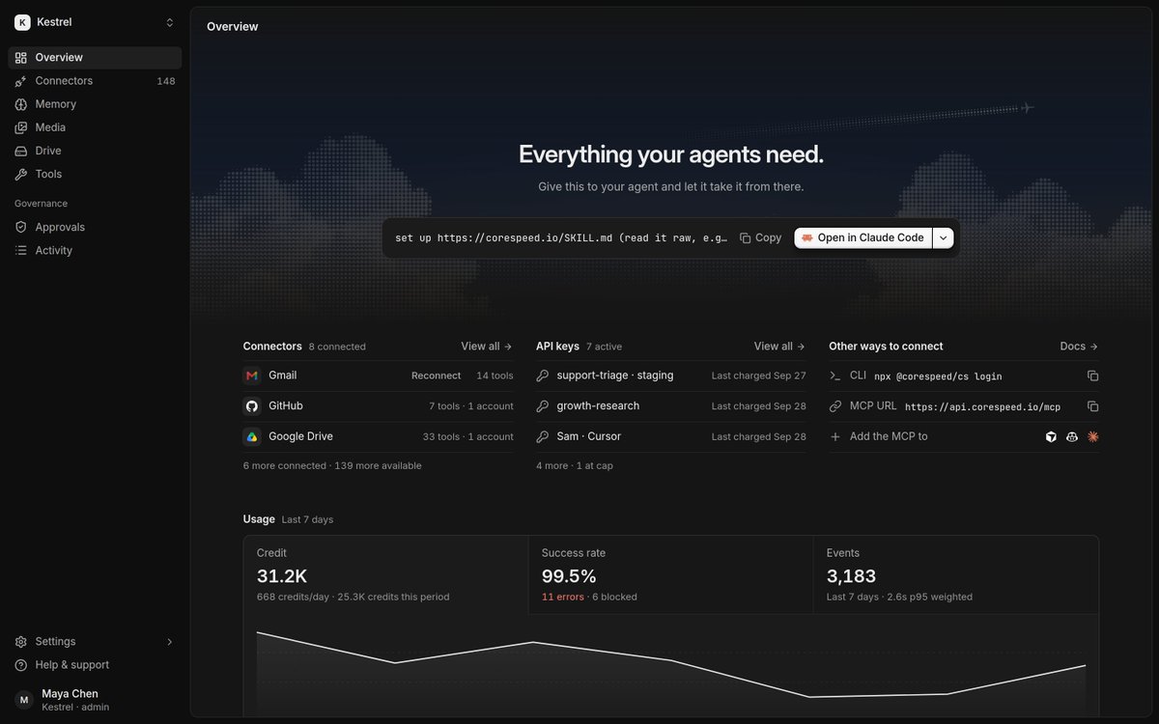Open the growth-research API key

pyautogui.click(x=671, y=406)
